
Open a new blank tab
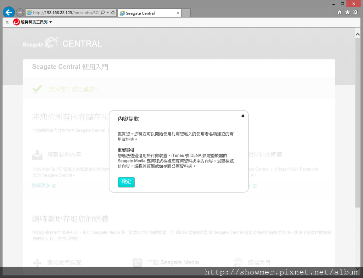point(186,13)
